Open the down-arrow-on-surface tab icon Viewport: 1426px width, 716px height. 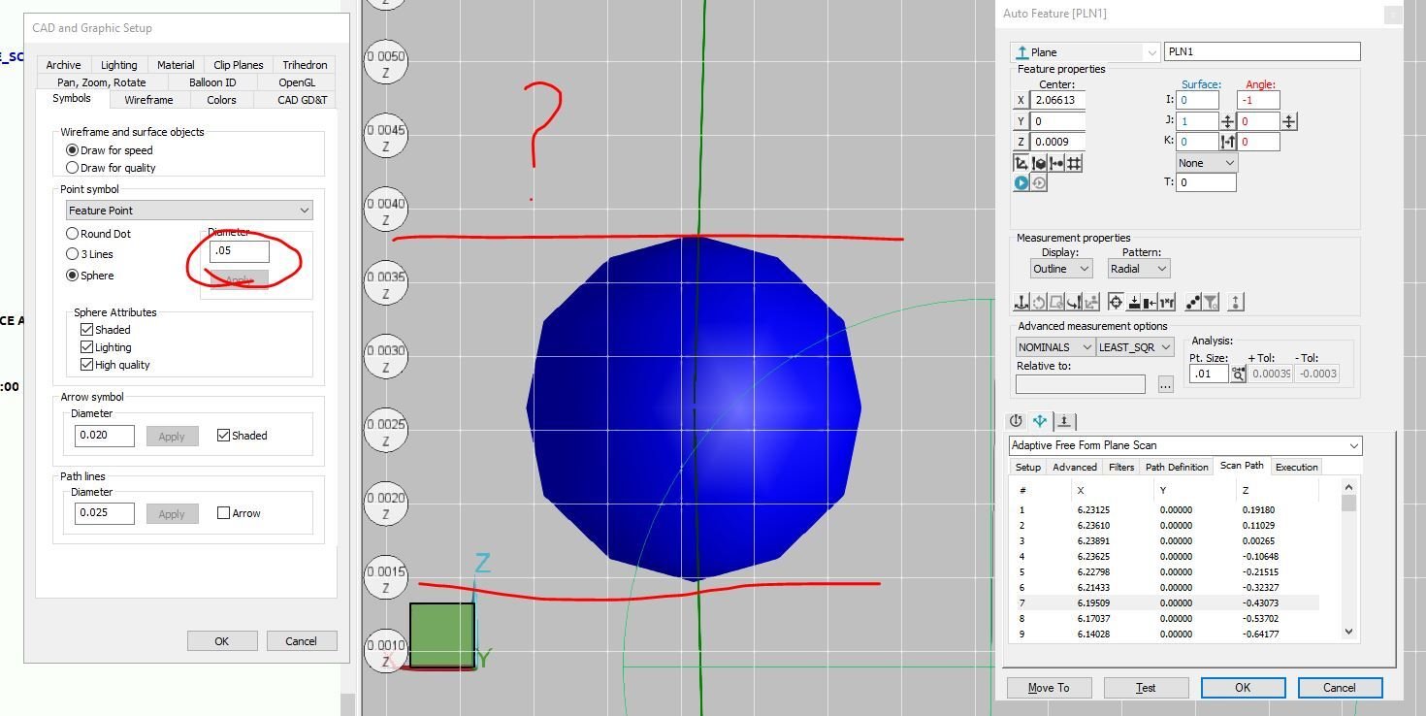point(1064,421)
